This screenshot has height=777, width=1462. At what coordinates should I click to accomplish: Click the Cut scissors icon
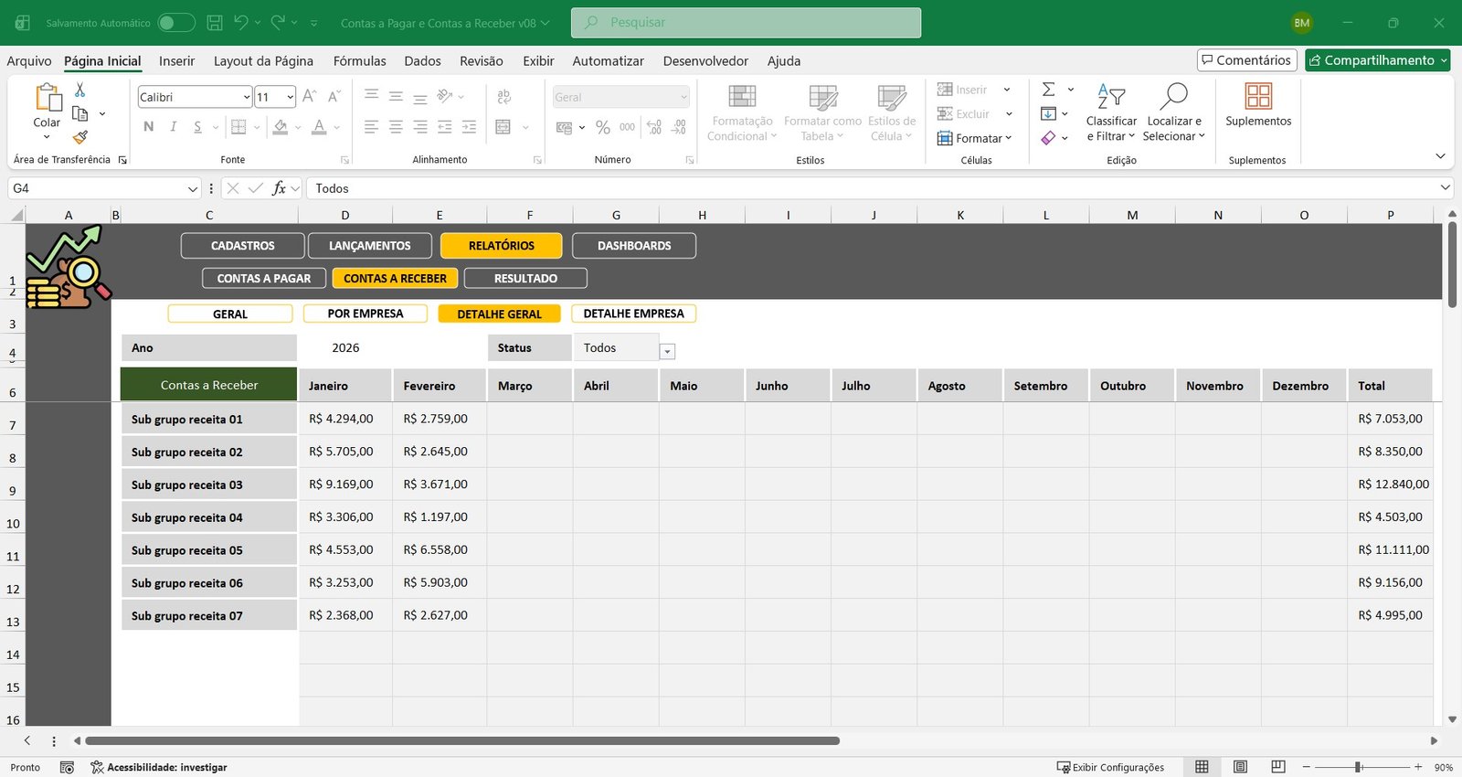79,90
